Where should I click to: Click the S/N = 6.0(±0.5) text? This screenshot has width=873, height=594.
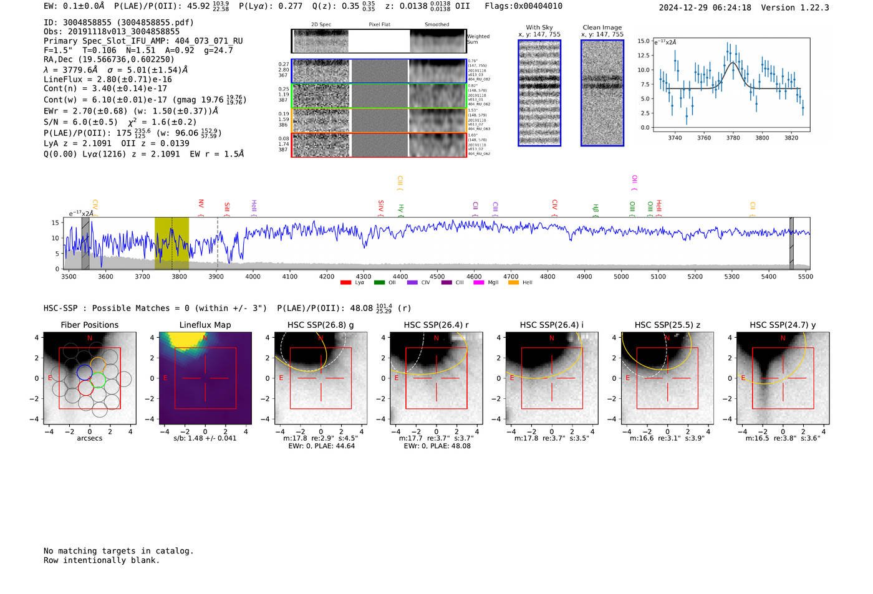click(80, 122)
